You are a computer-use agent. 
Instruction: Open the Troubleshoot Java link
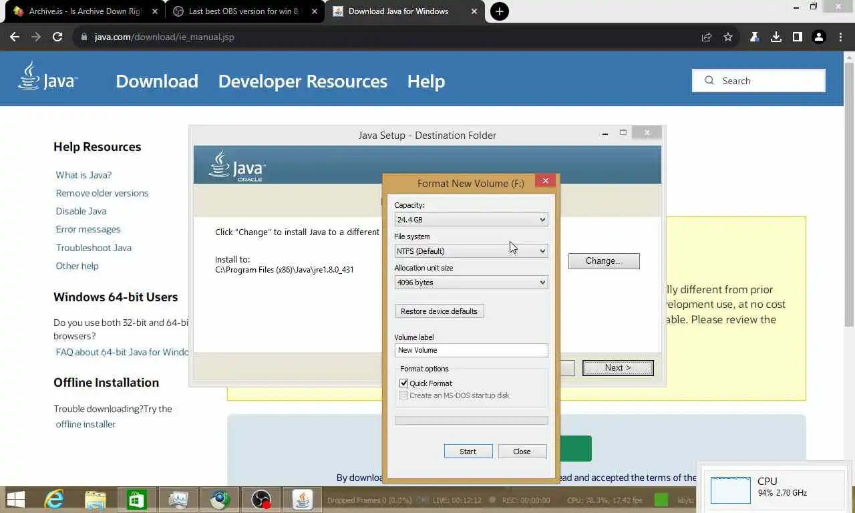94,248
